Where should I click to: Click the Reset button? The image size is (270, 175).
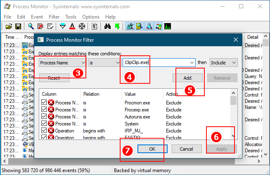54,78
